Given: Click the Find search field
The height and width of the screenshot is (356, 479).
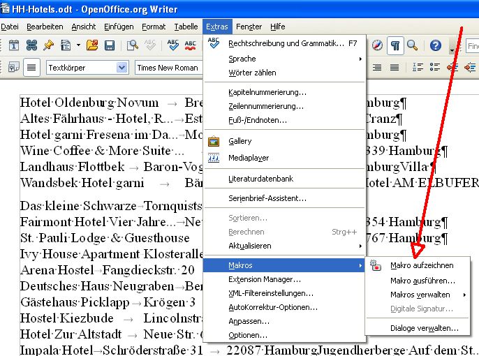Looking at the screenshot, I should click(472, 46).
